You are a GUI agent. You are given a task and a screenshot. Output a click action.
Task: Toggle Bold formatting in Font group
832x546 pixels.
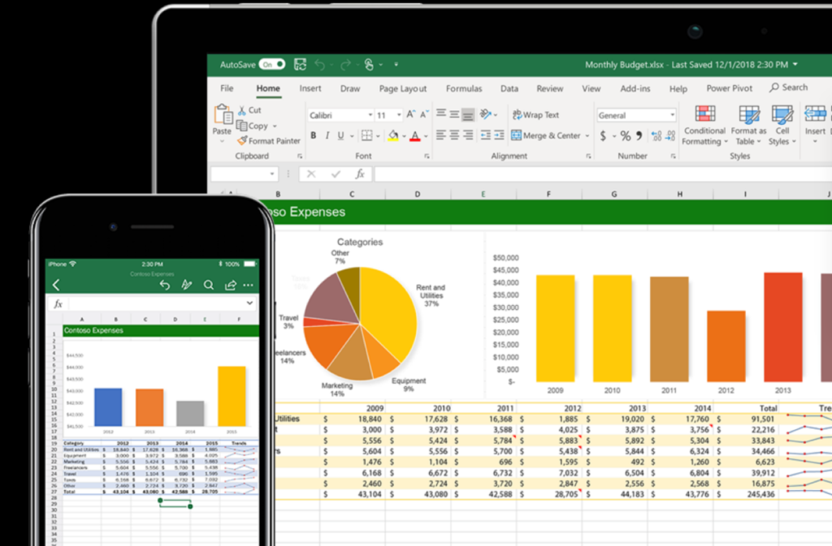point(314,136)
